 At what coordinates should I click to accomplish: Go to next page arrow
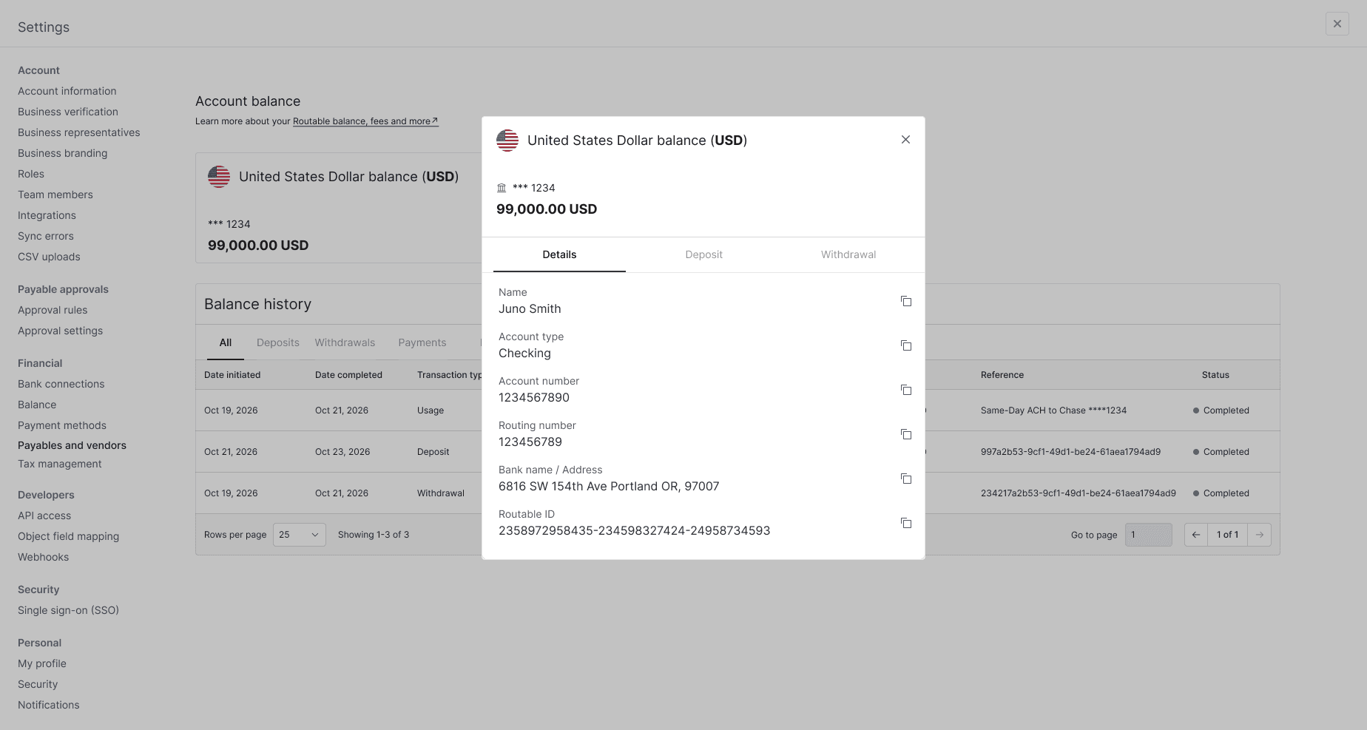tap(1259, 535)
